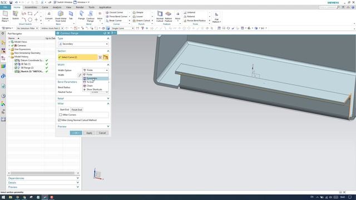Click the Break Corner tool
This screenshot has width=356, height=200.
[x=113, y=21]
